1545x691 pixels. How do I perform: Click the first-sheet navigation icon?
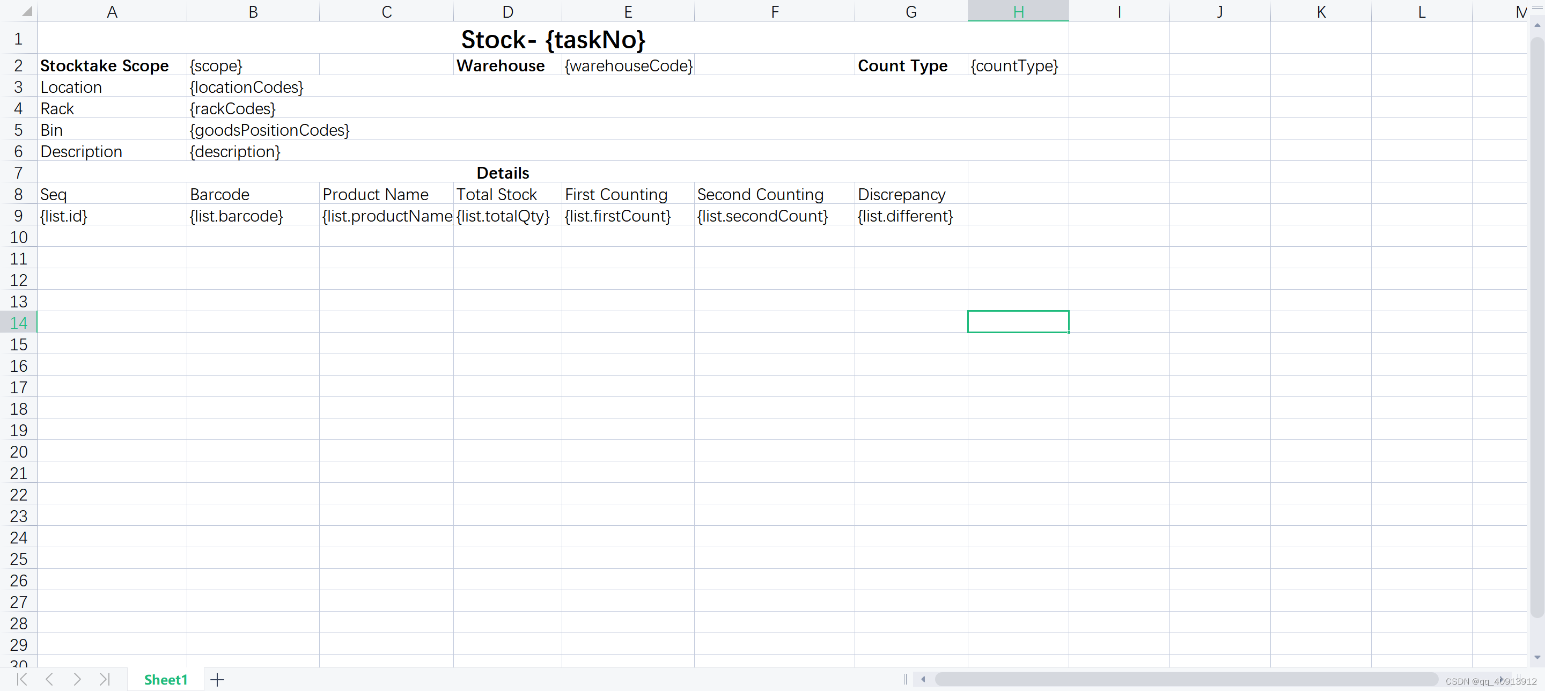click(21, 680)
